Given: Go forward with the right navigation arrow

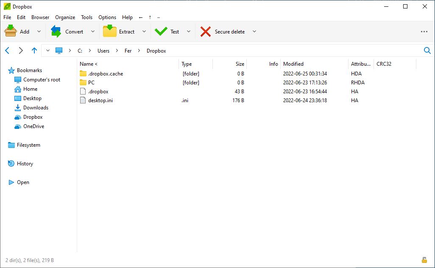Looking at the screenshot, I should pyautogui.click(x=21, y=50).
